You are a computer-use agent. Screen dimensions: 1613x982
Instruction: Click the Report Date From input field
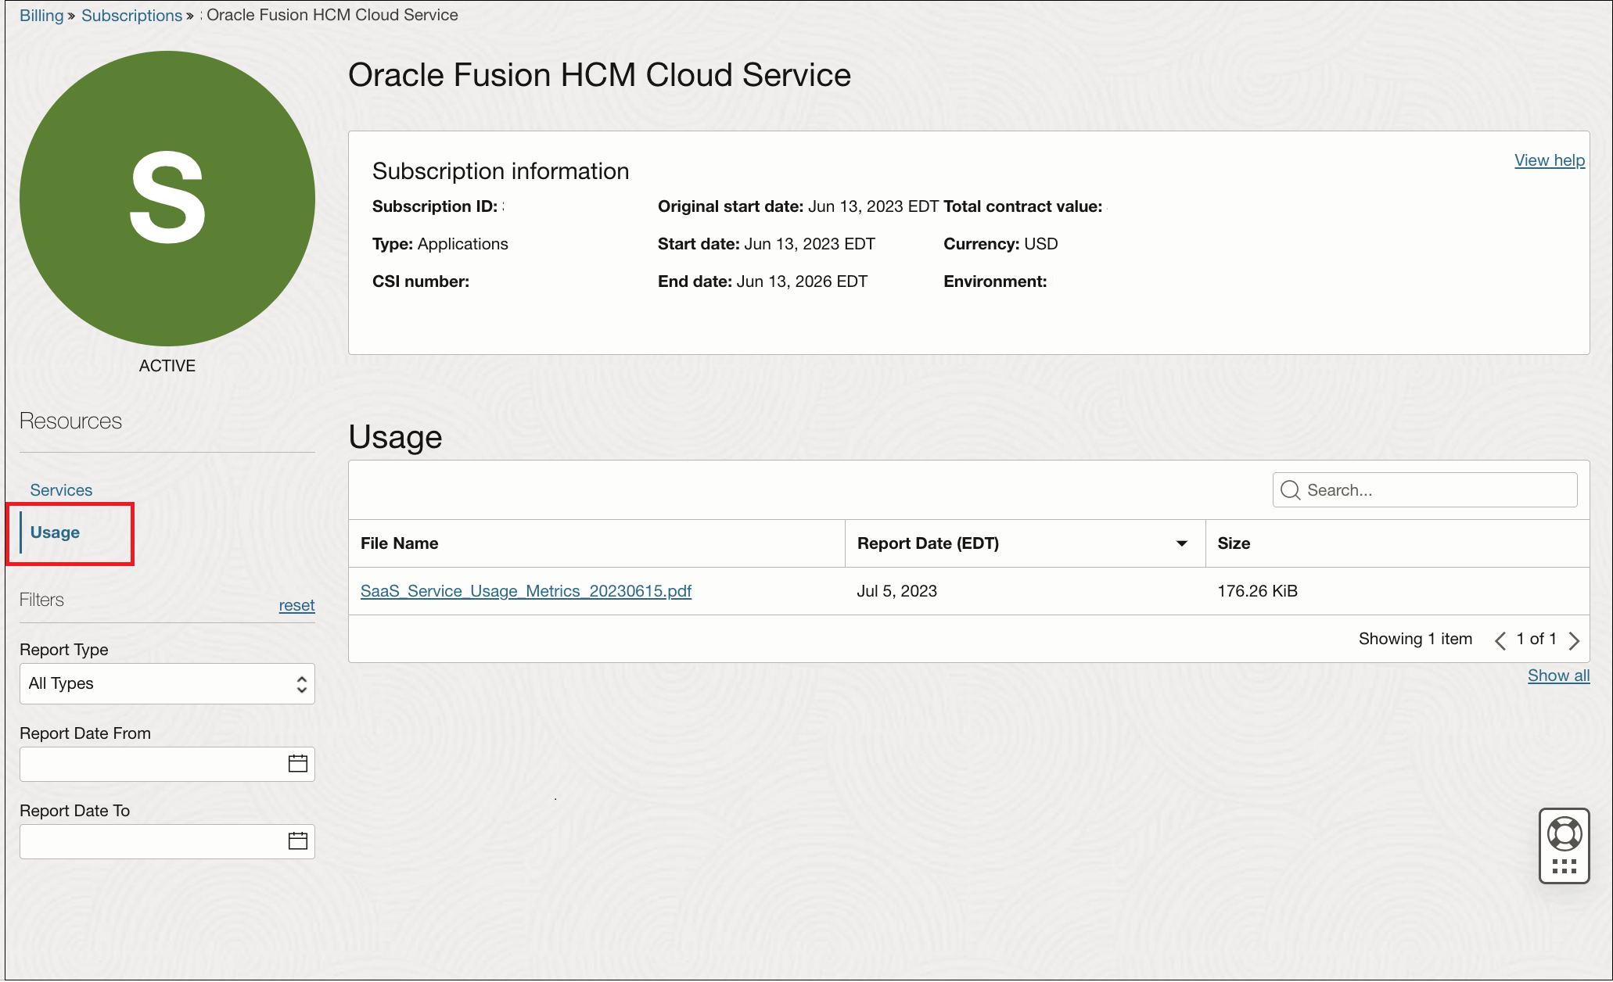point(153,764)
